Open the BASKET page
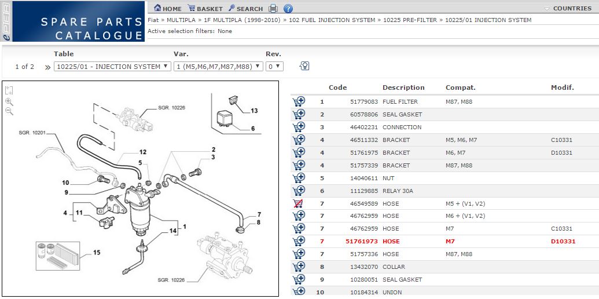This screenshot has width=599, height=299. tap(205, 9)
